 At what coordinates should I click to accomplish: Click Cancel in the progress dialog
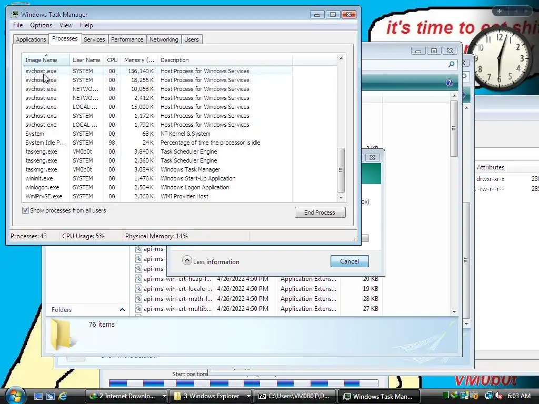350,261
